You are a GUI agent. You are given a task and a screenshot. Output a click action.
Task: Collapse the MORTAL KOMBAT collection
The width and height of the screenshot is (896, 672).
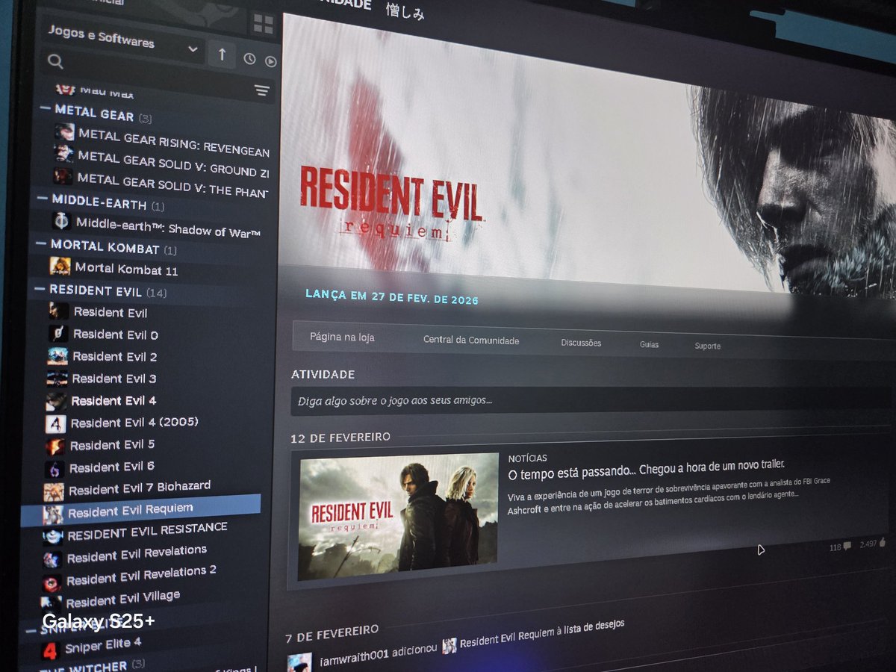41,244
